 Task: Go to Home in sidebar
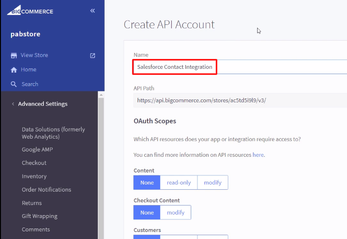[29, 69]
